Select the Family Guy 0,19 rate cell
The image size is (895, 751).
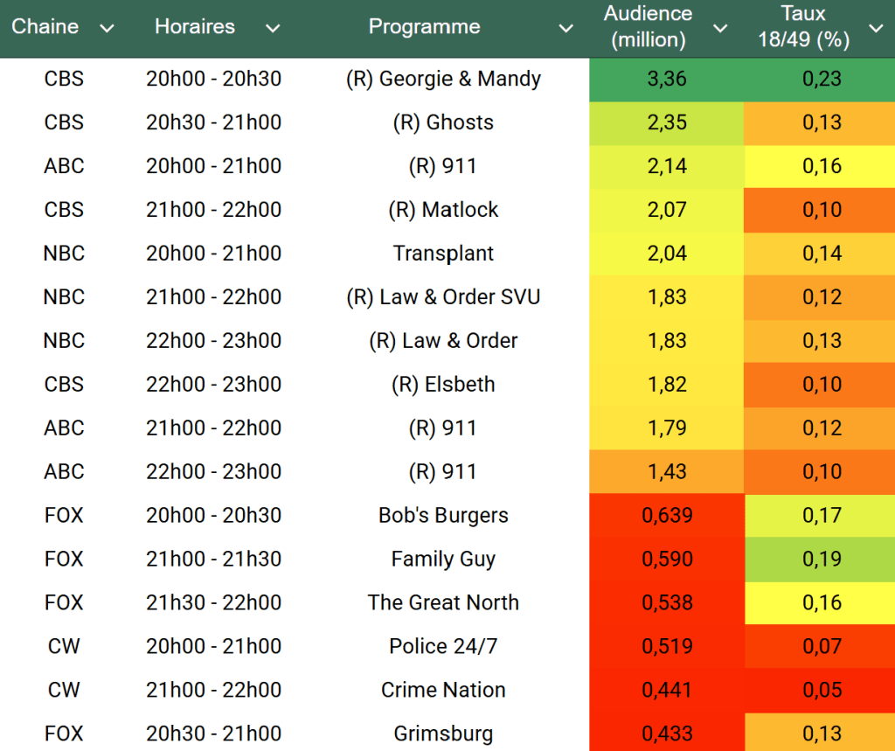(x=821, y=560)
